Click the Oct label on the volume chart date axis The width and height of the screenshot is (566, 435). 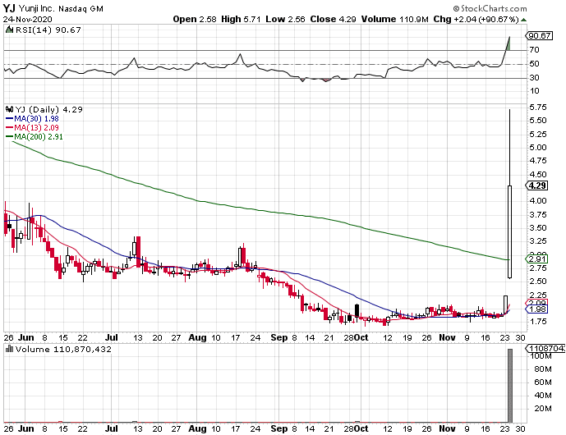pyautogui.click(x=361, y=428)
